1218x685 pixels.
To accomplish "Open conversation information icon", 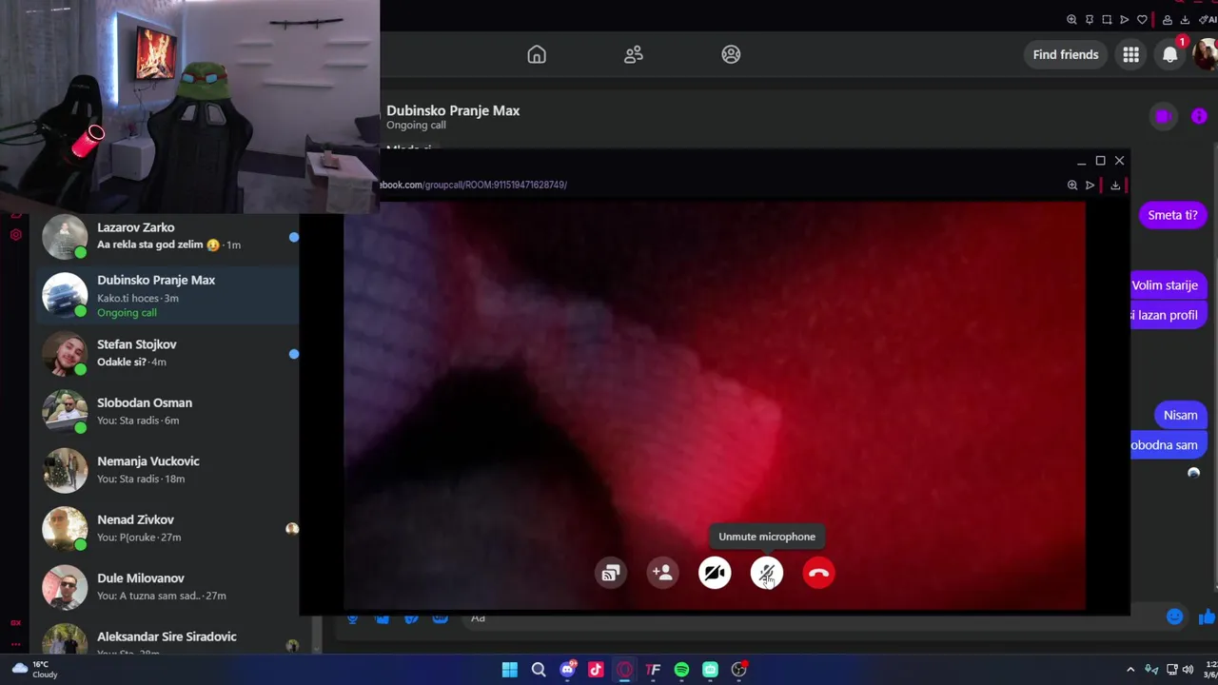I will click(x=1199, y=116).
